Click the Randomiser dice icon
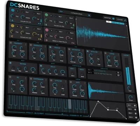140x126 pixels. (x=113, y=19)
